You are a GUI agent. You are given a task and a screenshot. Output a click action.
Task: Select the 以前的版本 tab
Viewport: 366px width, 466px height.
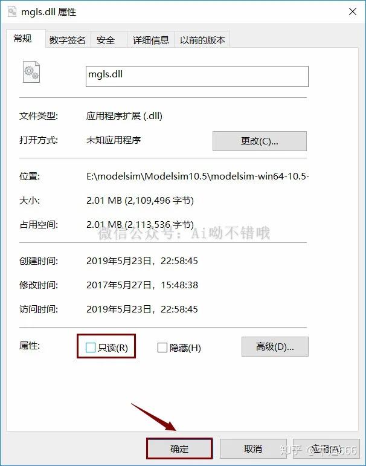(x=202, y=40)
